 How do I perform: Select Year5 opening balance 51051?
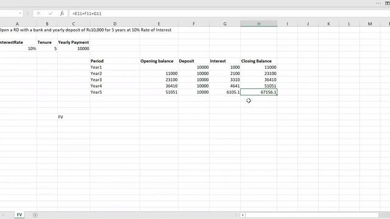click(159, 92)
